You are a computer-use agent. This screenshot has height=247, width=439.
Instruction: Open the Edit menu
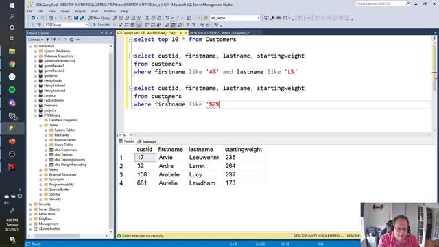40,11
